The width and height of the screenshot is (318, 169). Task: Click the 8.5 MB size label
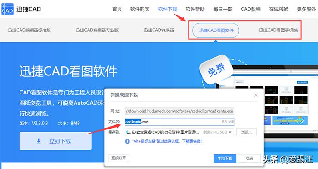[x=228, y=122]
